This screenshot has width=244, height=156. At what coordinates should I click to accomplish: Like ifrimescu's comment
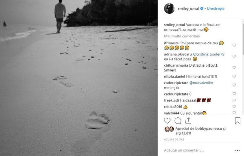point(234,45)
